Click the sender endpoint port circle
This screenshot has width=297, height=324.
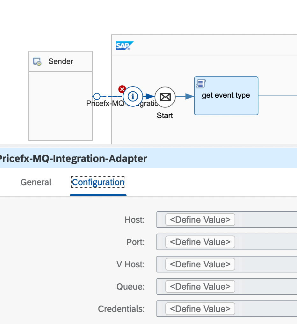click(97, 96)
